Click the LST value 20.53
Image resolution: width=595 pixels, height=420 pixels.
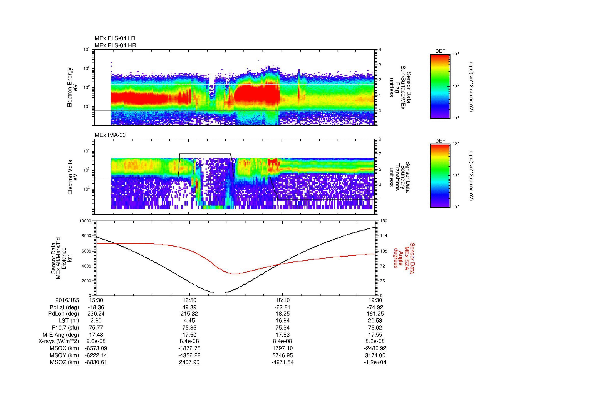point(375,321)
